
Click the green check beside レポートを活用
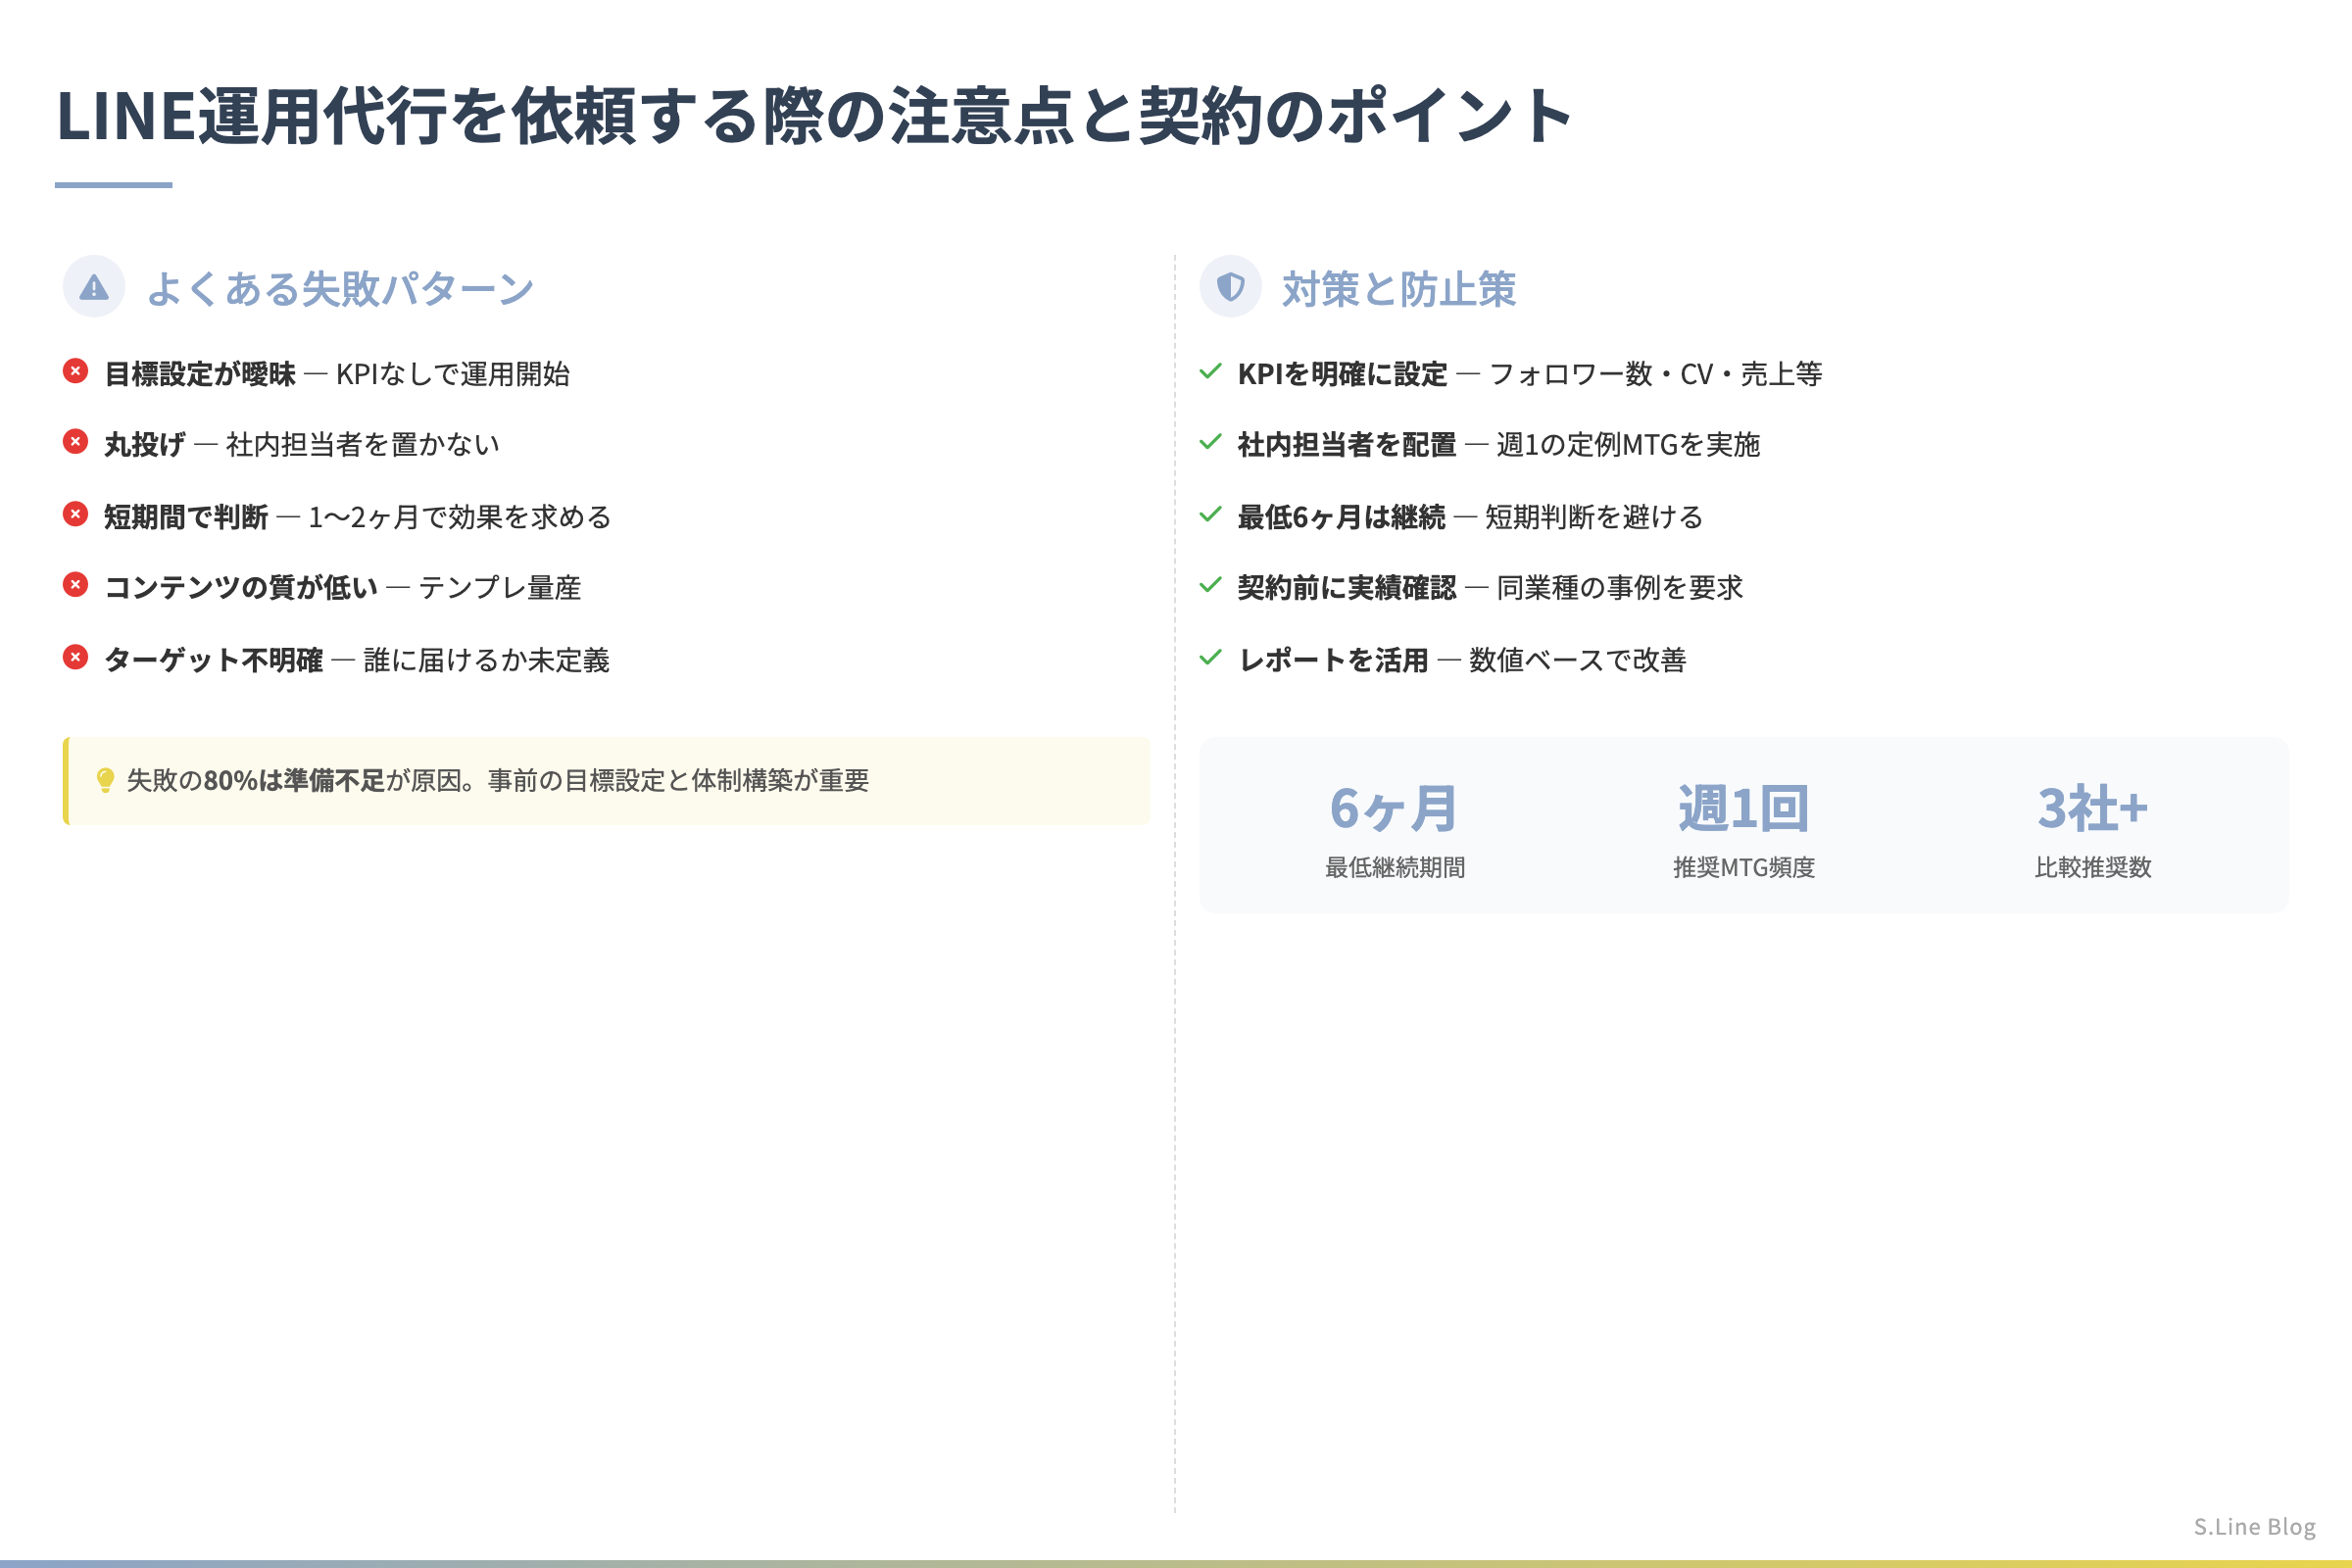tap(1210, 657)
